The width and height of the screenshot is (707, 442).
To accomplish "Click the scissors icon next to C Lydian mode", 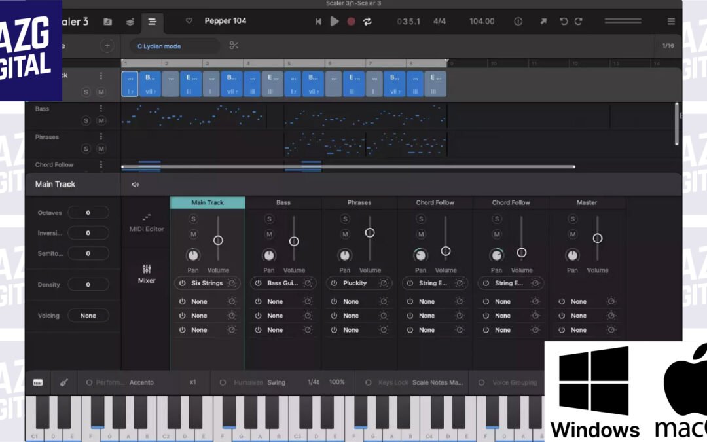I will click(x=234, y=46).
